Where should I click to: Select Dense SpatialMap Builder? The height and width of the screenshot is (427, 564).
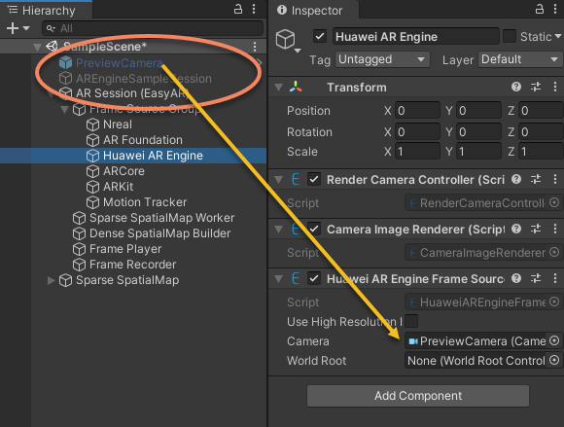point(159,233)
